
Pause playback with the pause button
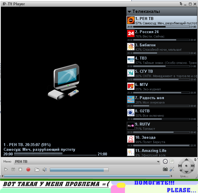coord(13,170)
